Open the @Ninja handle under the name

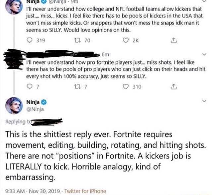pyautogui.click(x=35, y=109)
